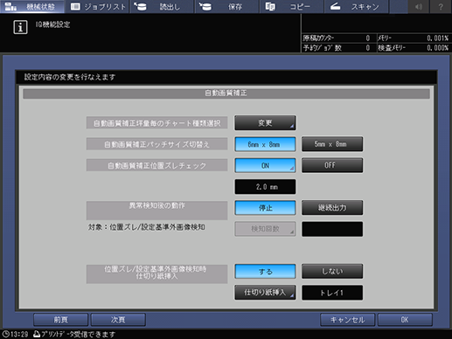Click the 自動画質補正位置ズレチェック label
Screen dimensions: 452x339
point(156,165)
